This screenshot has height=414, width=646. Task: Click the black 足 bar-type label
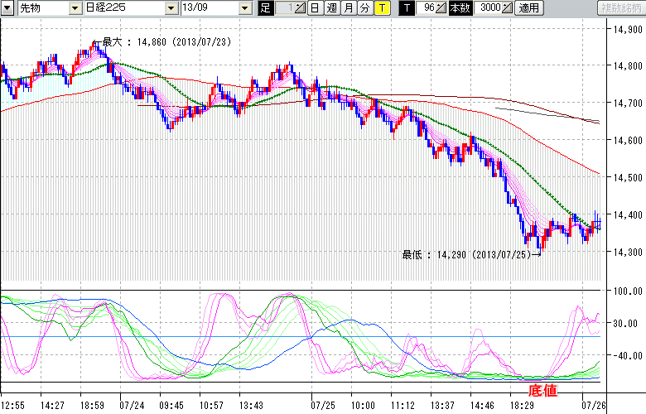[265, 8]
